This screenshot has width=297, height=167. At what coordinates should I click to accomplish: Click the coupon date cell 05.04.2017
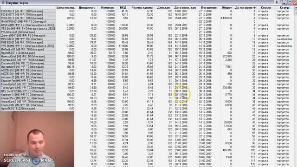181,18
